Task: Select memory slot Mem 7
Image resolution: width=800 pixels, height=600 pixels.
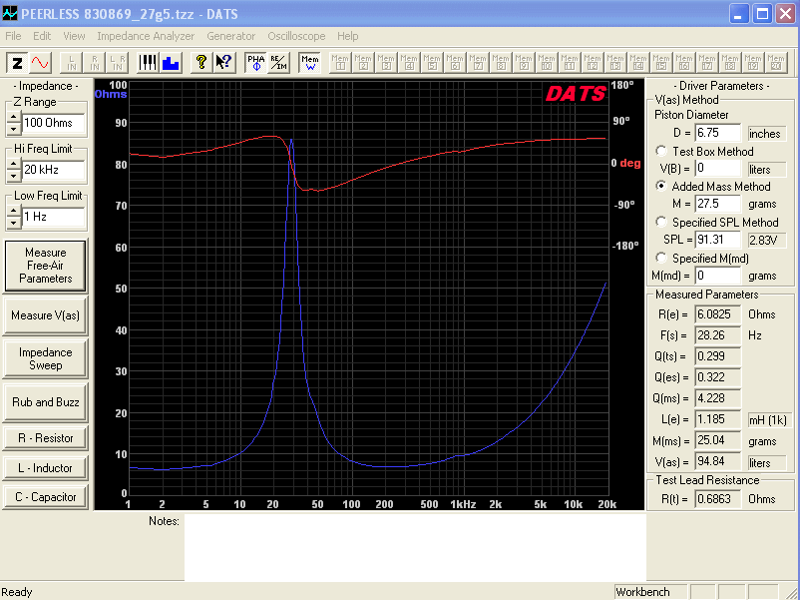Action: pyautogui.click(x=478, y=62)
